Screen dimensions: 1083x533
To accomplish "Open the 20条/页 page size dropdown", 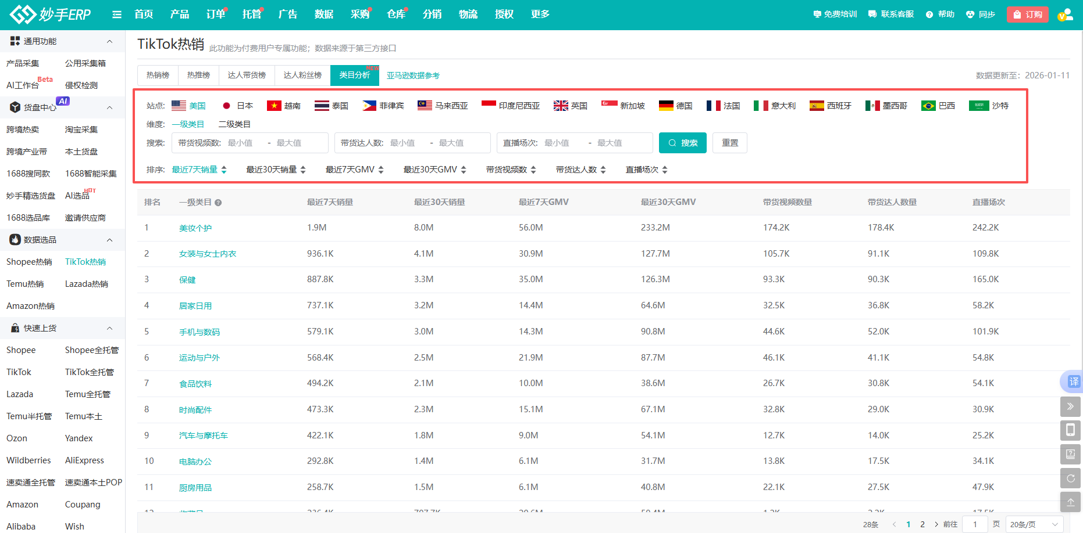I will point(1034,524).
